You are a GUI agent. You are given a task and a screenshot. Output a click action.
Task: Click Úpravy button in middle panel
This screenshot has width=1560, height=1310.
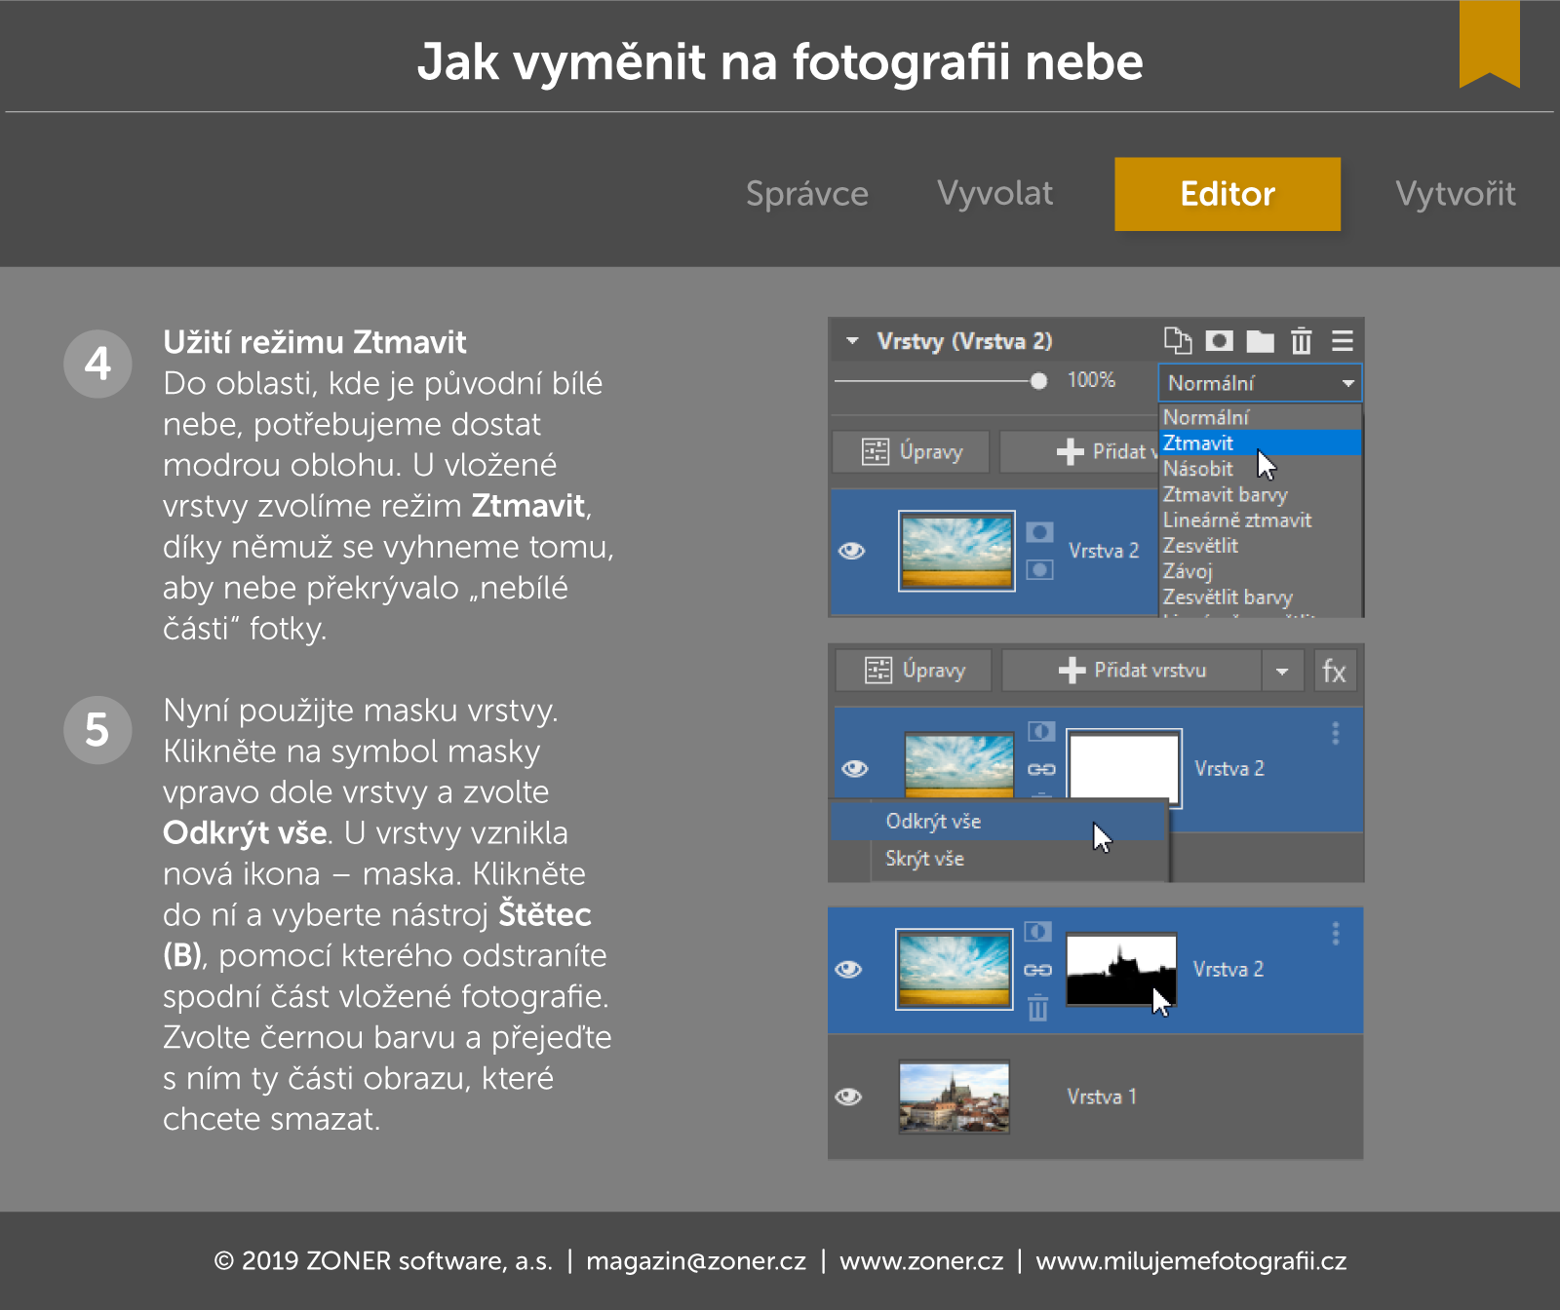(x=914, y=671)
